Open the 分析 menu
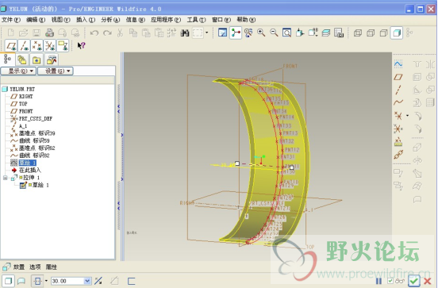 (x=110, y=20)
